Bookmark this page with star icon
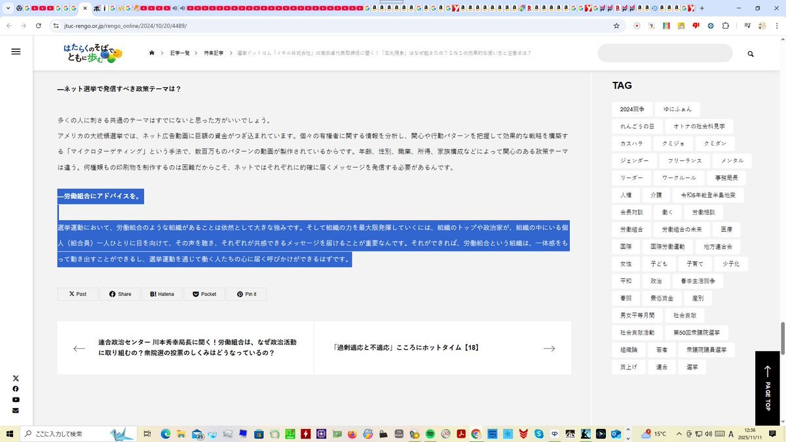The image size is (786, 442). pyautogui.click(x=616, y=26)
